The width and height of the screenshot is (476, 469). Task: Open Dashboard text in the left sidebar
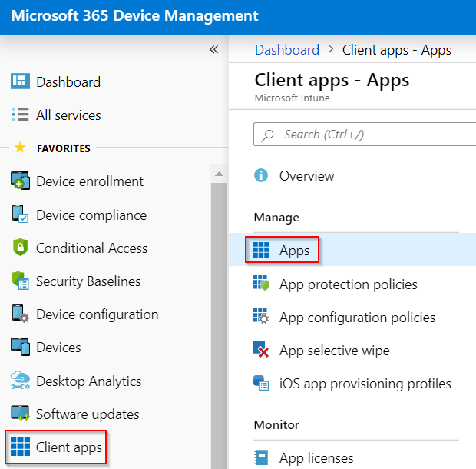click(x=68, y=82)
